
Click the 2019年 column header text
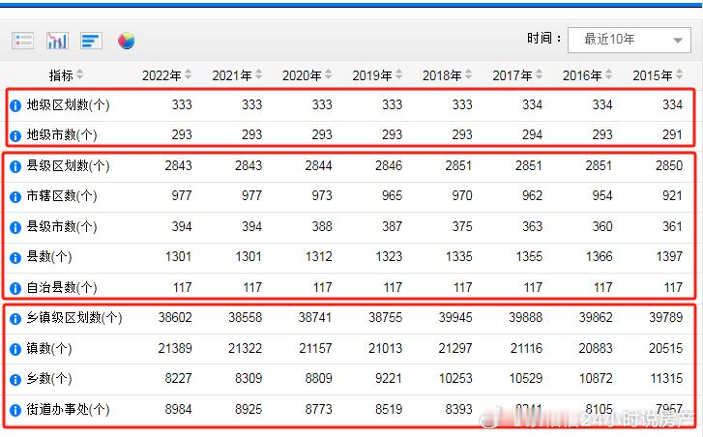pos(372,75)
